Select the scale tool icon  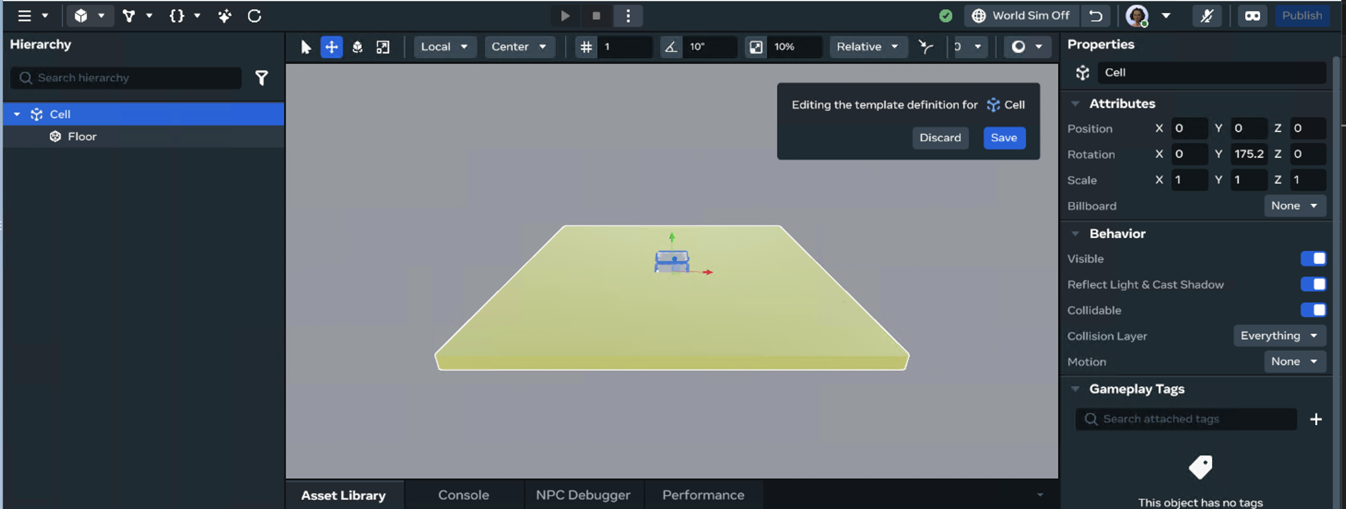coord(383,47)
